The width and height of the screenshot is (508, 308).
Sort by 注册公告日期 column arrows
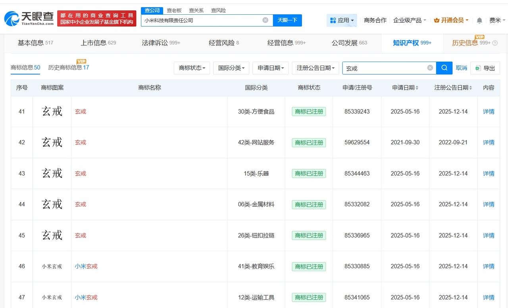[x=471, y=88]
